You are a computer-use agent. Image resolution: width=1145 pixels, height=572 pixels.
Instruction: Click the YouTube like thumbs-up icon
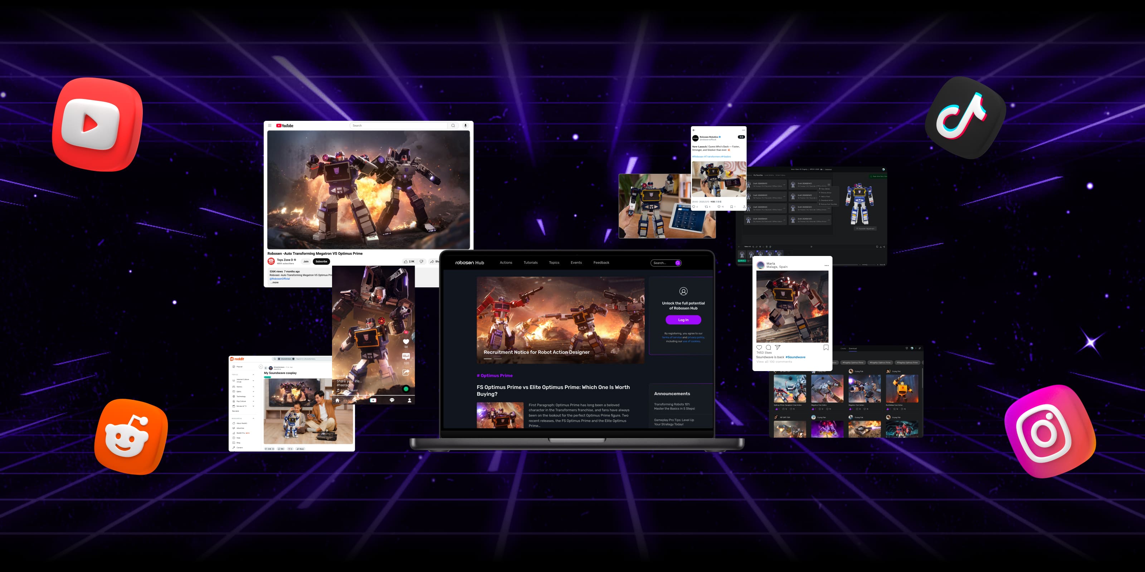[x=406, y=262]
